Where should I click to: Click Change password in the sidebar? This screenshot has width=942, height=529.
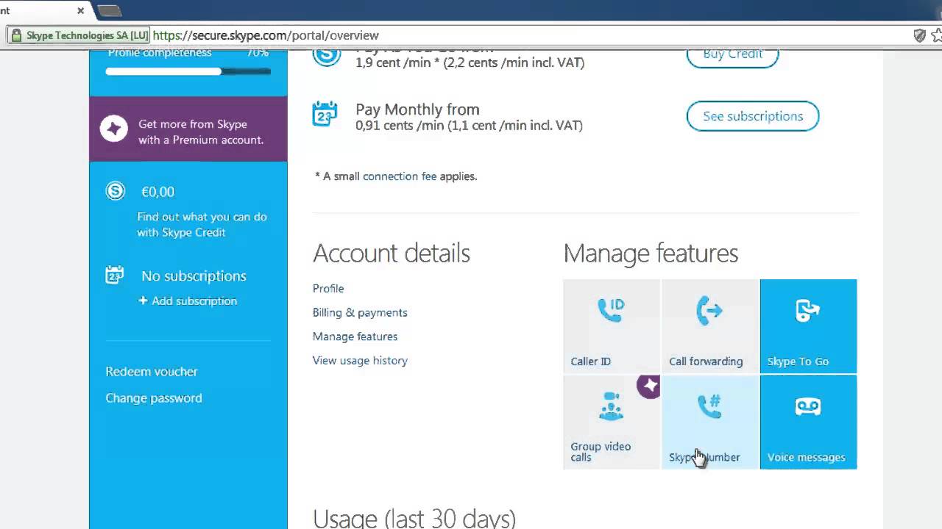[x=154, y=398]
